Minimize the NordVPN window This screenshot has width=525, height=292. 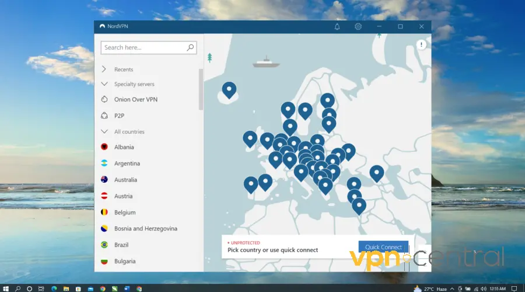pos(379,26)
